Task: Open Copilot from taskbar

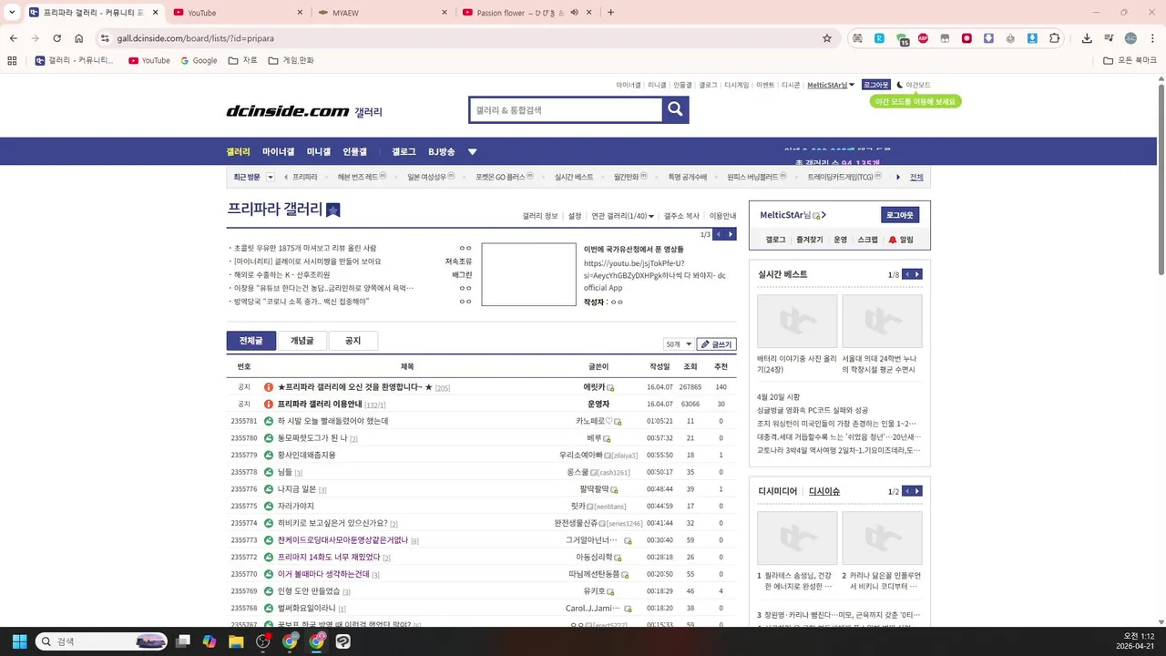Action: tap(210, 641)
